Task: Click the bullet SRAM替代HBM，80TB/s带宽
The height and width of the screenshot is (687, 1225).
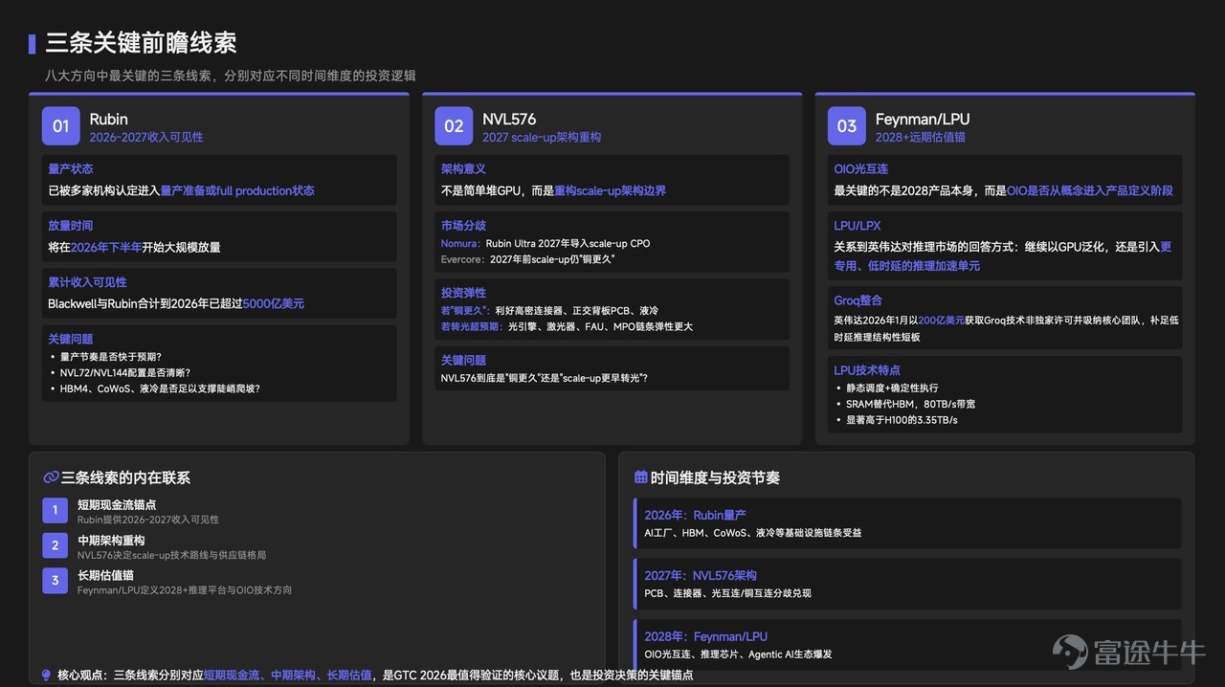Action: 910,404
